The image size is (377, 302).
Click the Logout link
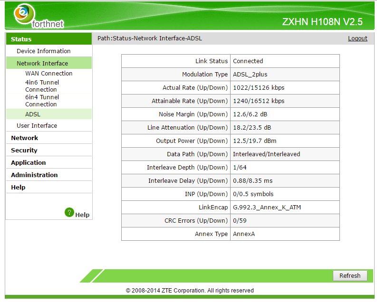[x=358, y=38]
